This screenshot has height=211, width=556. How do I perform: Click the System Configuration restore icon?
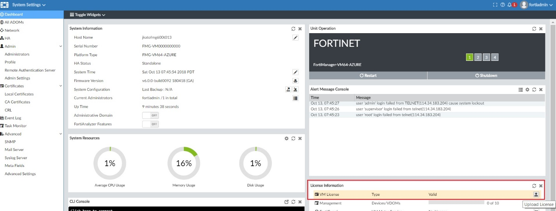click(x=296, y=89)
